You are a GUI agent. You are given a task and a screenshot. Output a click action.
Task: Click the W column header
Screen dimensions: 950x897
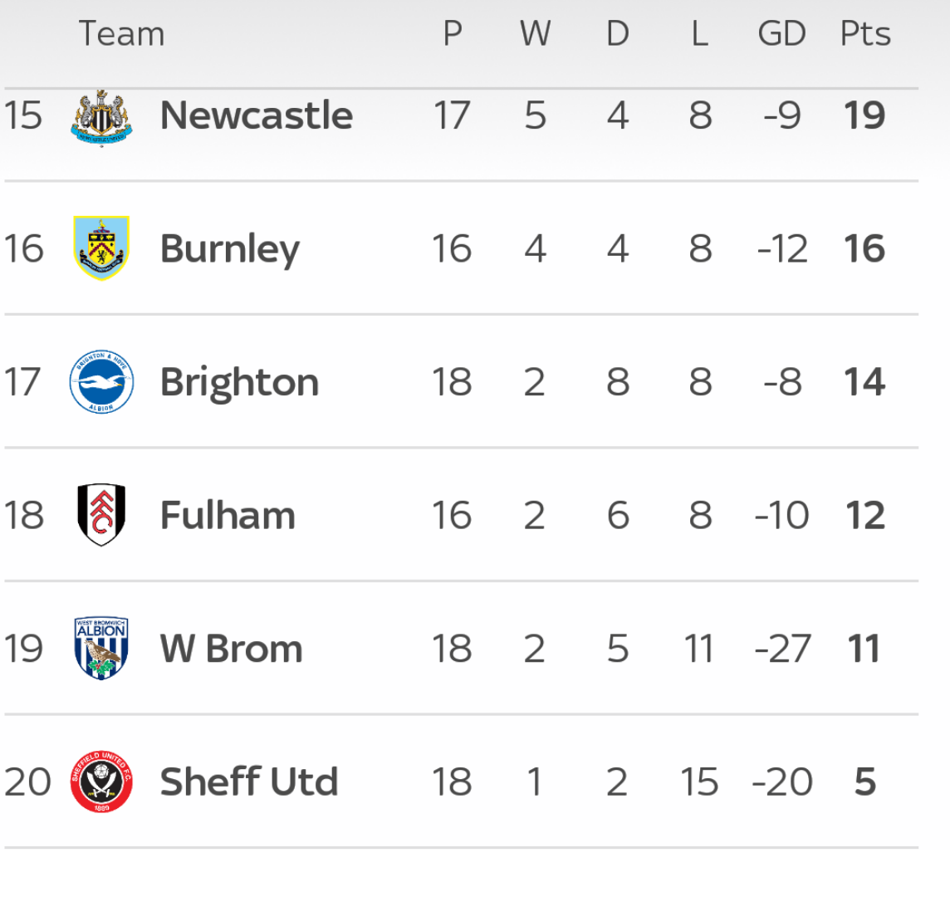(x=535, y=33)
